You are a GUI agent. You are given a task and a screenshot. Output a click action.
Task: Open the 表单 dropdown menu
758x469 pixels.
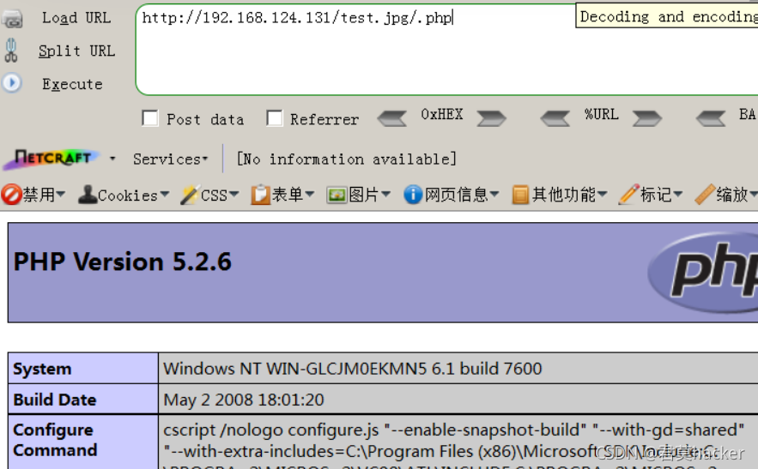309,194
